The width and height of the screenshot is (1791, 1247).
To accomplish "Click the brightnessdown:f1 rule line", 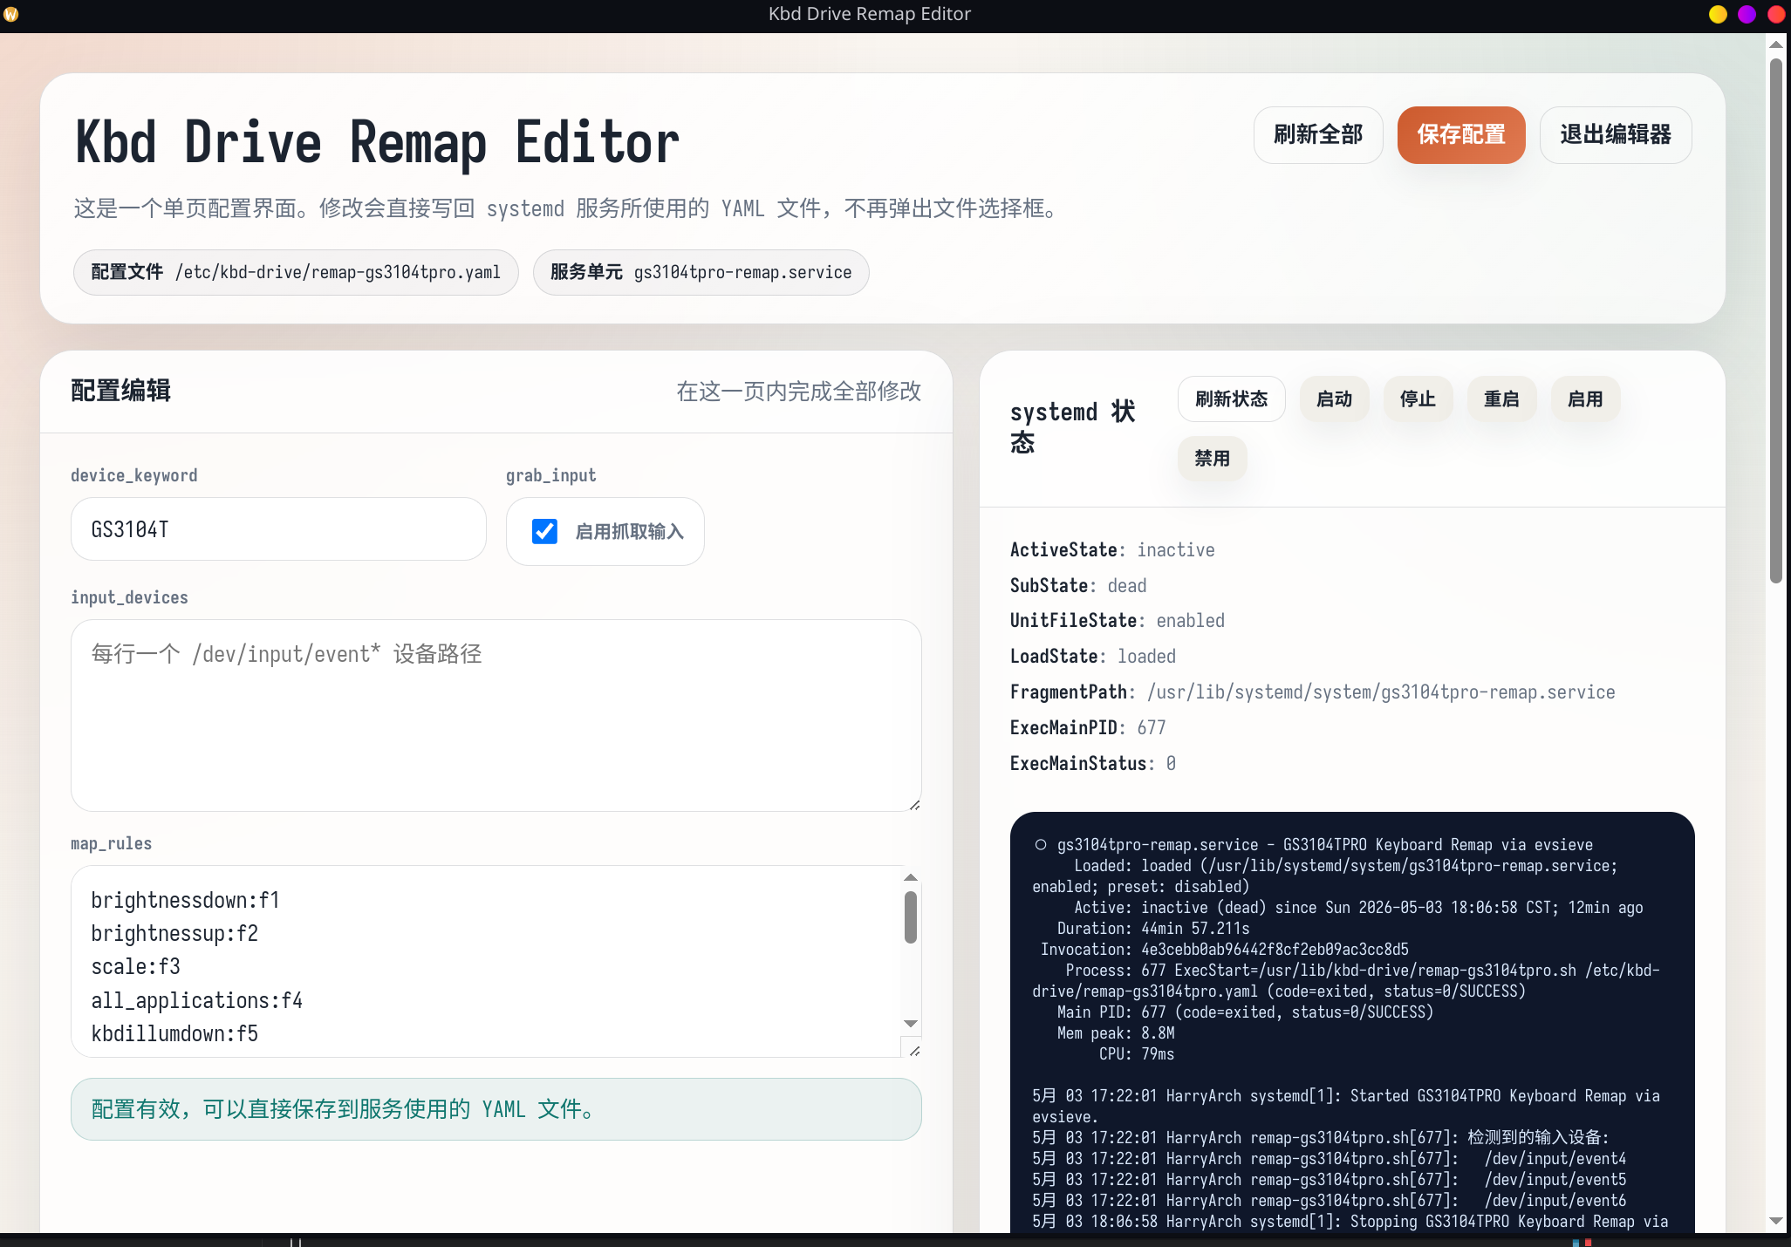I will [x=185, y=900].
